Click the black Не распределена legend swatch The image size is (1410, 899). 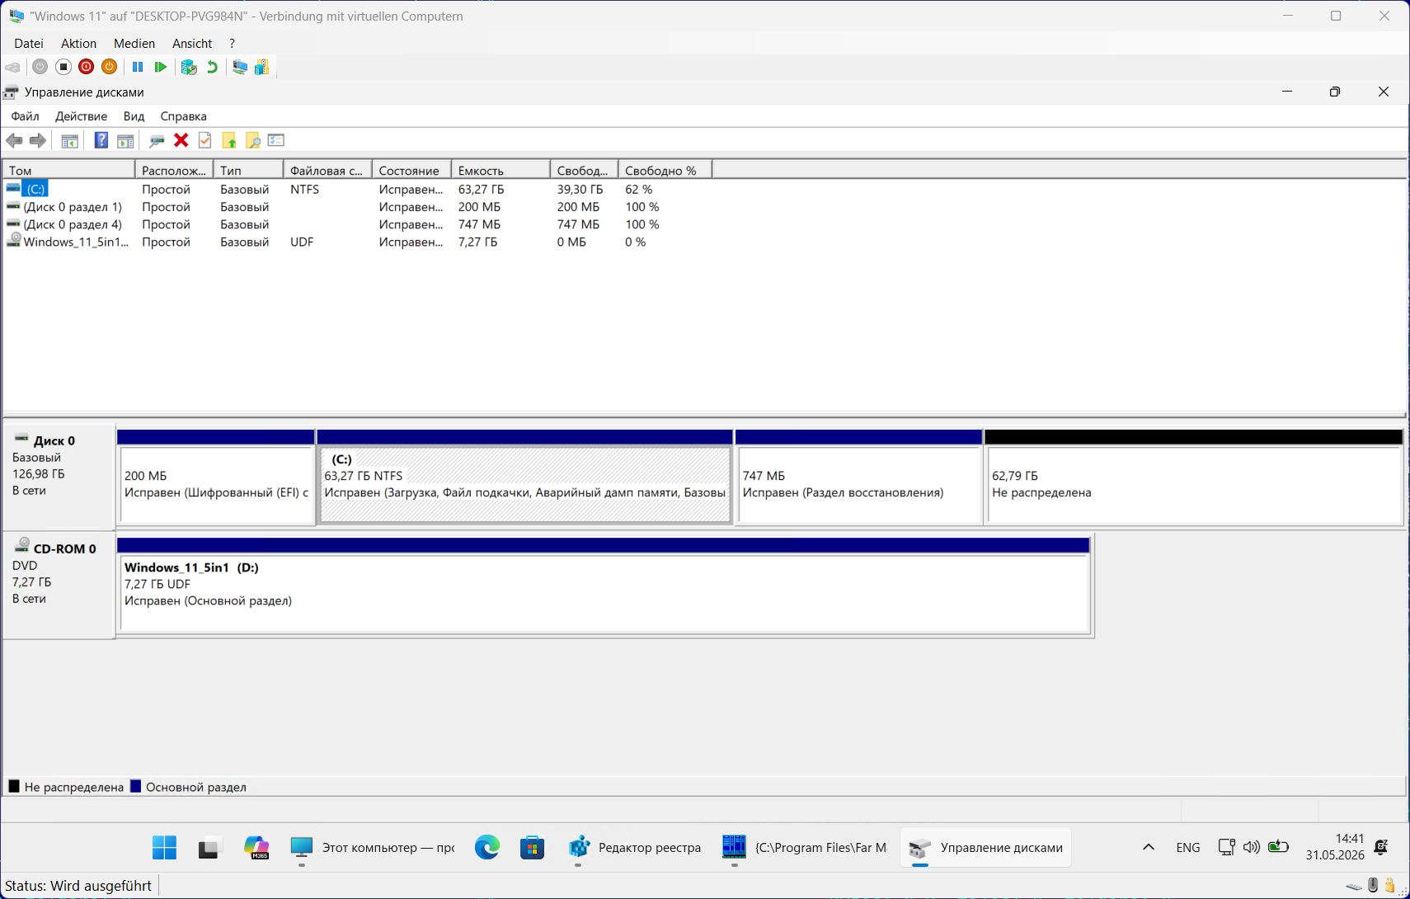coord(14,786)
